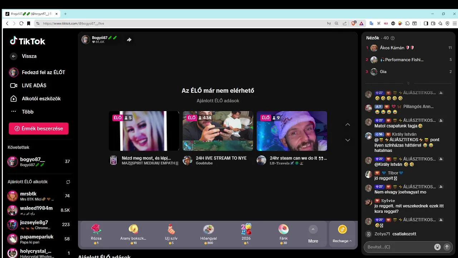Screen dimensions: 458x258
Task: Send the Fánk gift
Action: [x=283, y=234]
